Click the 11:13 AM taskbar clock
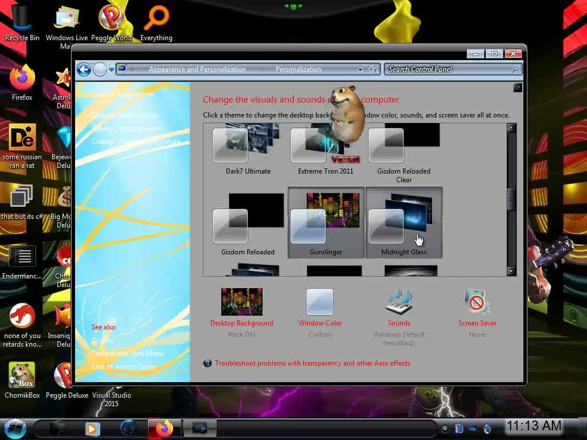This screenshot has height=440, width=587. tap(534, 426)
